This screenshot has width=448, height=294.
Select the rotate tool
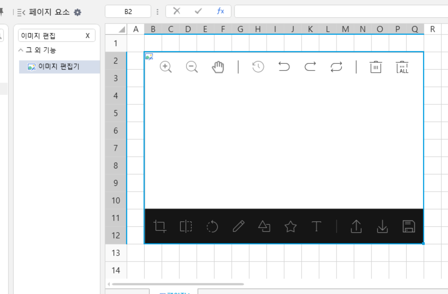point(212,226)
